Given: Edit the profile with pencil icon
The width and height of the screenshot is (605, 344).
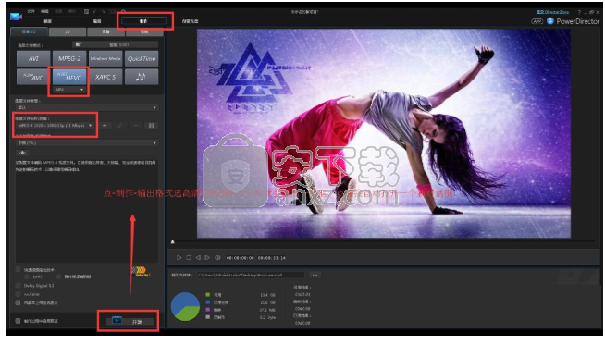Looking at the screenshot, I should coord(120,126).
